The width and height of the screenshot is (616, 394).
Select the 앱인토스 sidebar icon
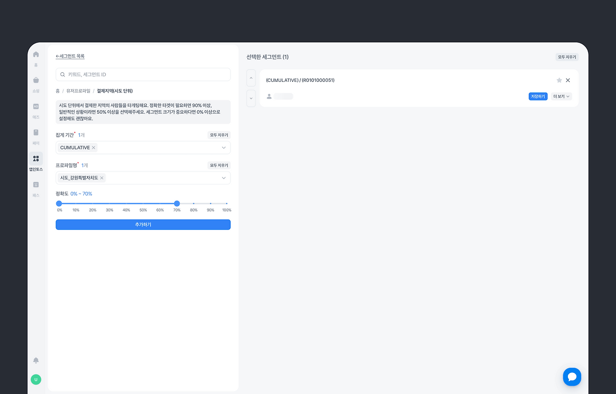[36, 158]
